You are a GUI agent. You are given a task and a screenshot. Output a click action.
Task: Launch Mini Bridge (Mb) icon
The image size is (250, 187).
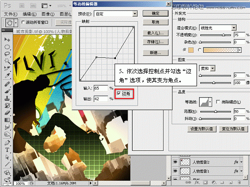33,6
